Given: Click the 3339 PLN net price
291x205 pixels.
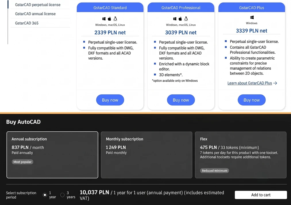Looking at the screenshot, I should coord(252,31).
